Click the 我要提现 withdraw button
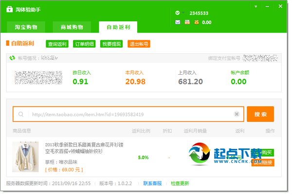Screen dimensions: 292x195 tap(111, 44)
